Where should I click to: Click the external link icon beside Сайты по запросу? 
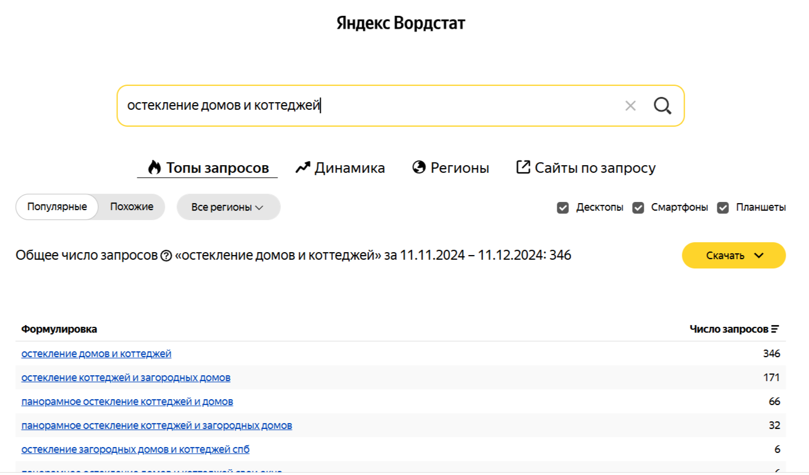523,167
